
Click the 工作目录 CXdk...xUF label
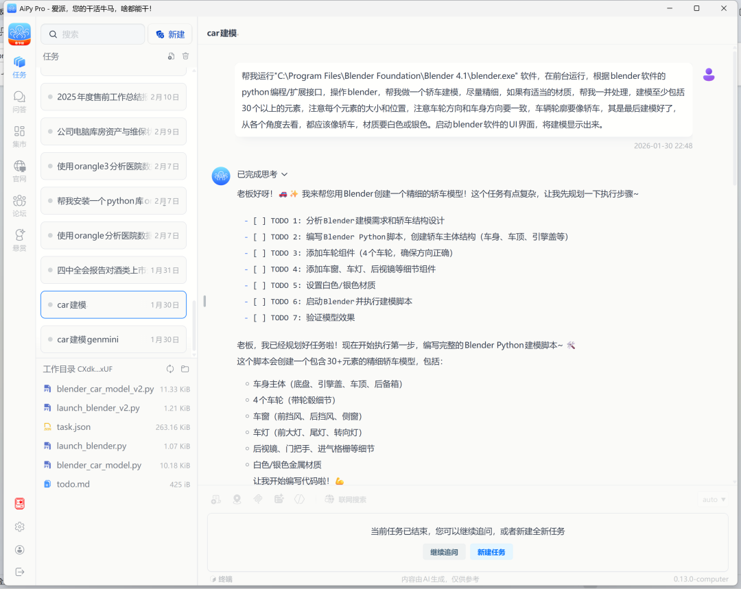coord(78,369)
